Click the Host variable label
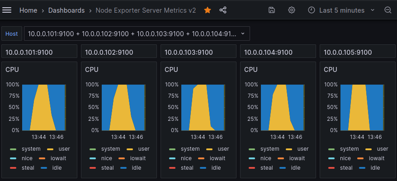Screen dimensions: 397x181 pyautogui.click(x=12, y=33)
